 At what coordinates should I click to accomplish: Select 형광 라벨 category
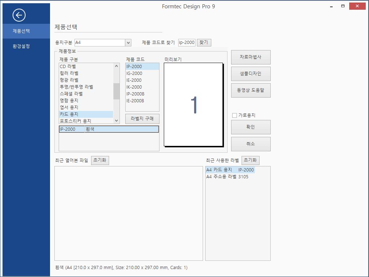86,80
